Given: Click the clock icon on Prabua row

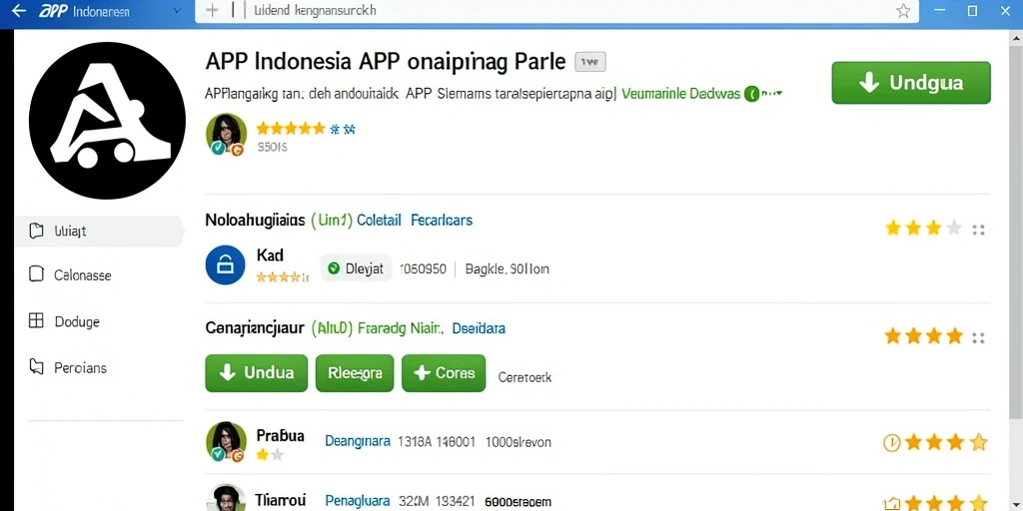Looking at the screenshot, I should 891,443.
